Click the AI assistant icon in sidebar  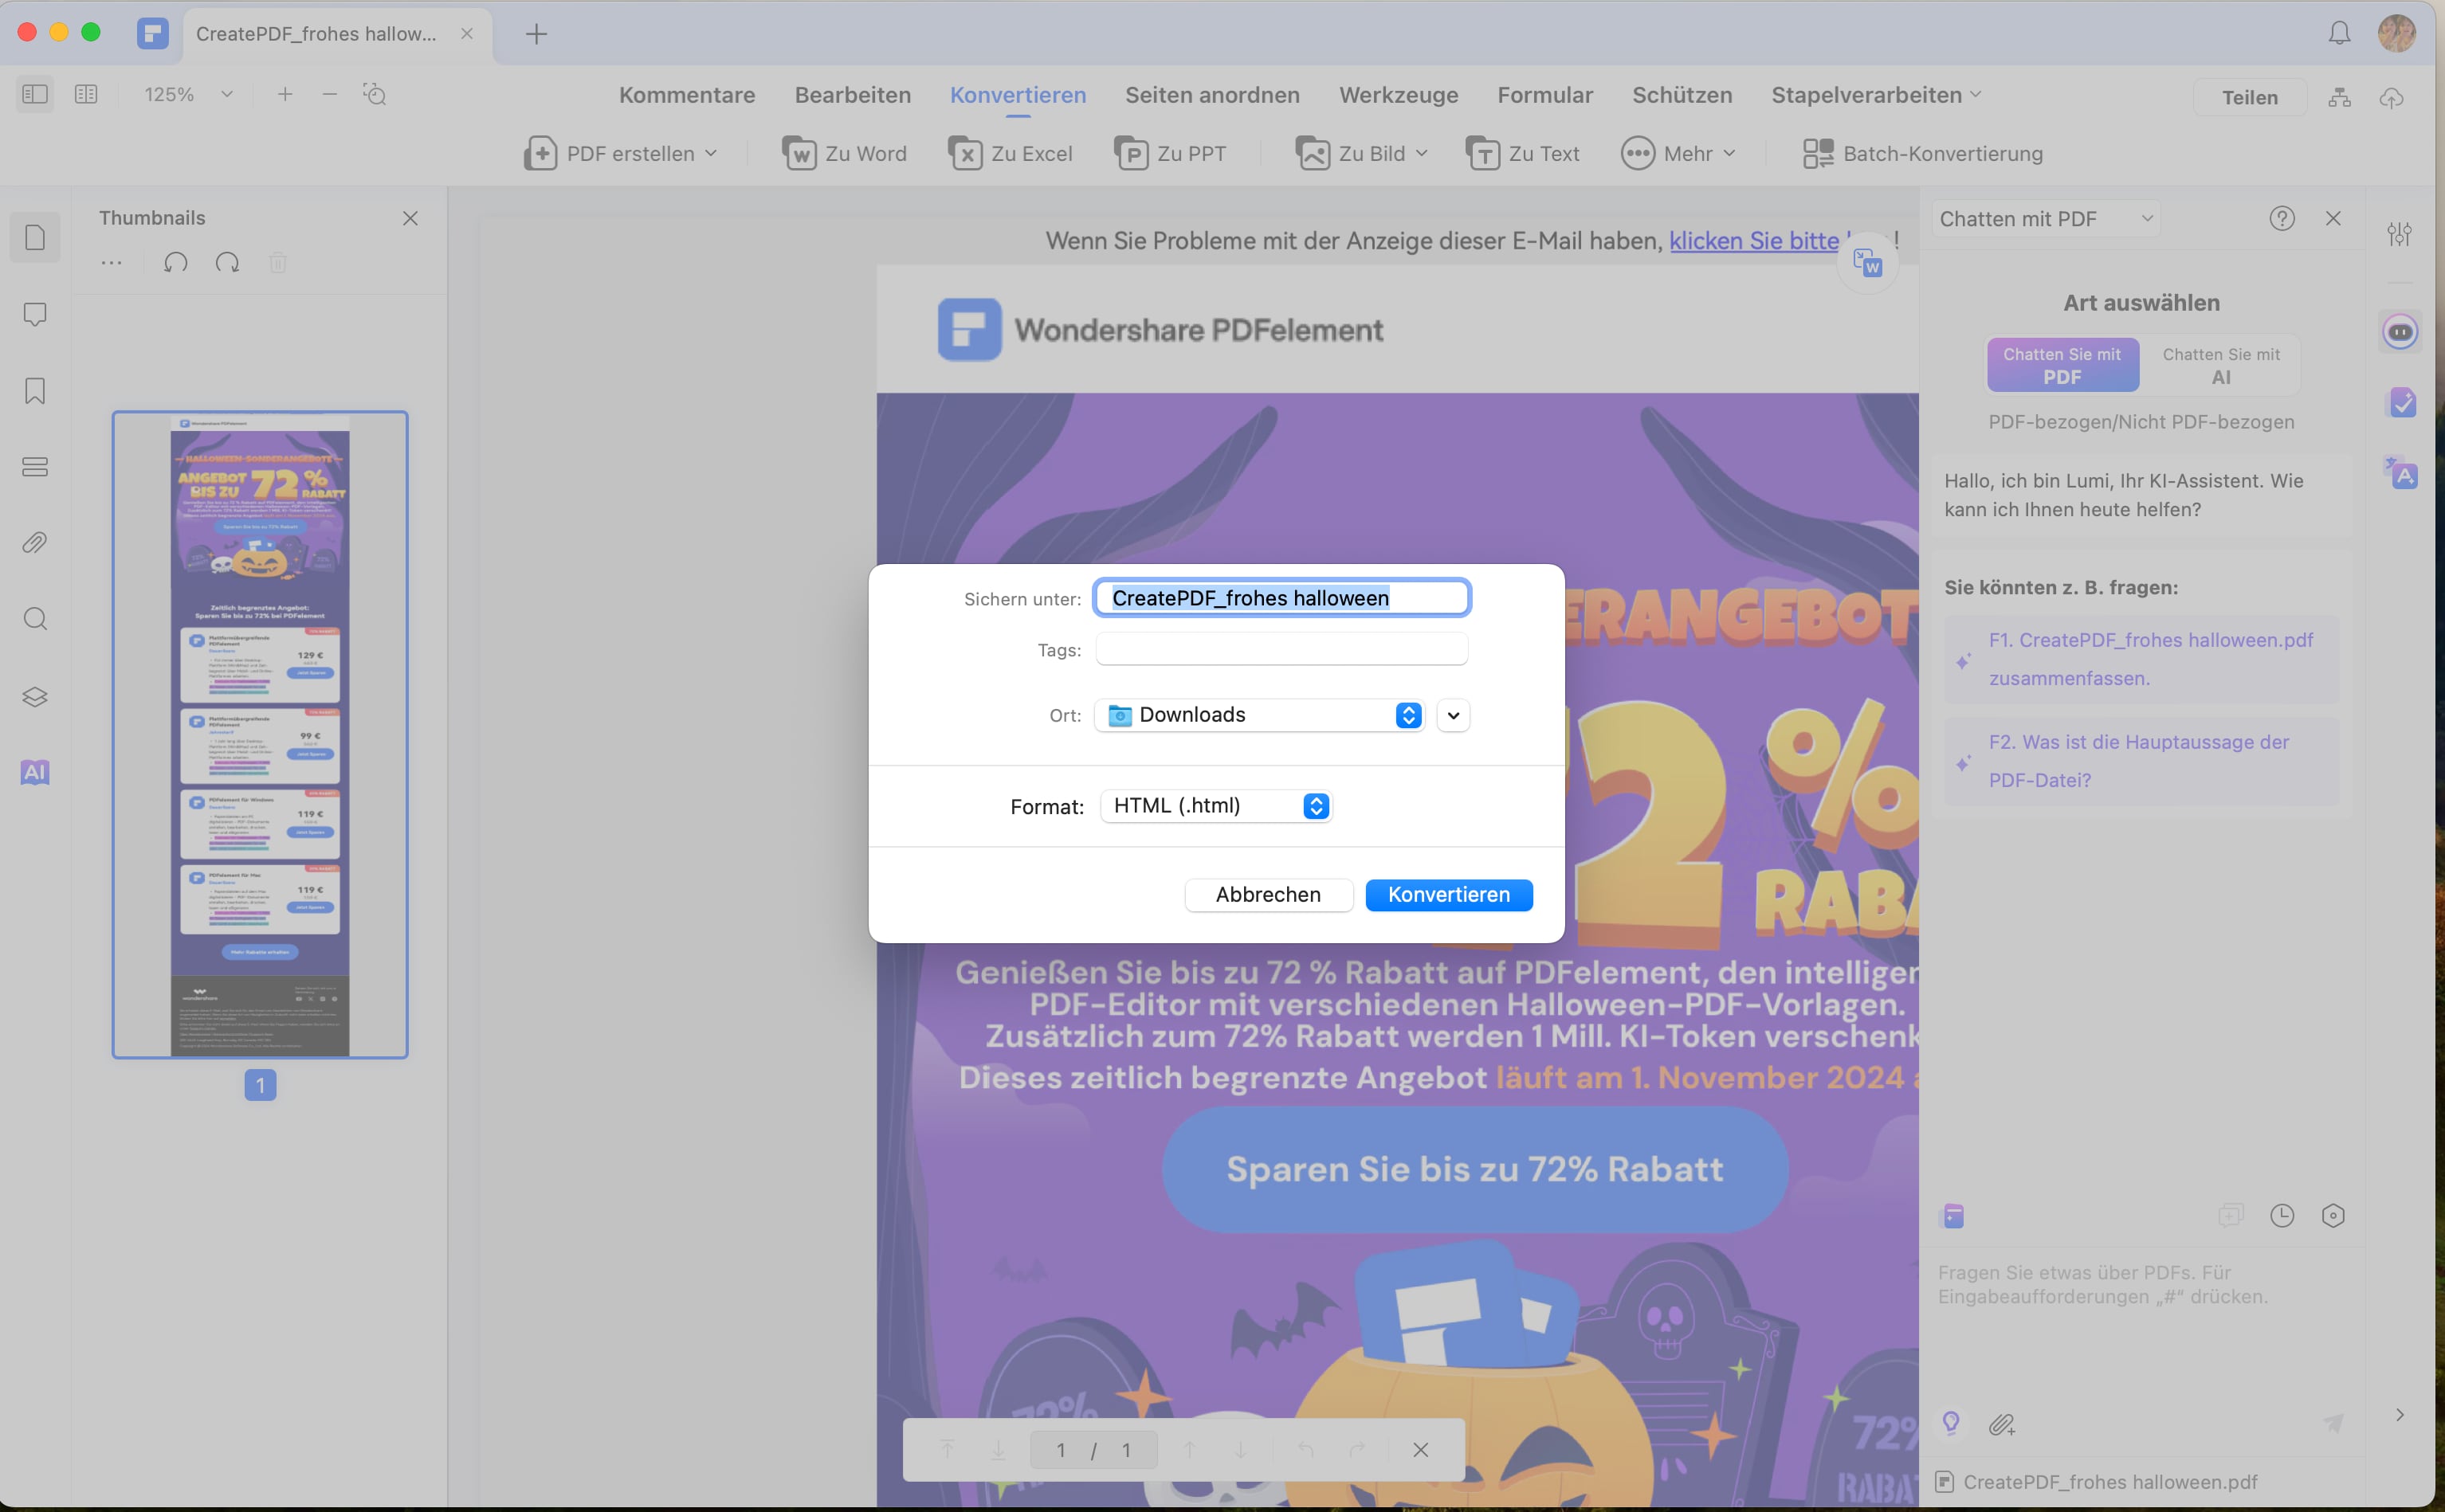click(x=35, y=772)
